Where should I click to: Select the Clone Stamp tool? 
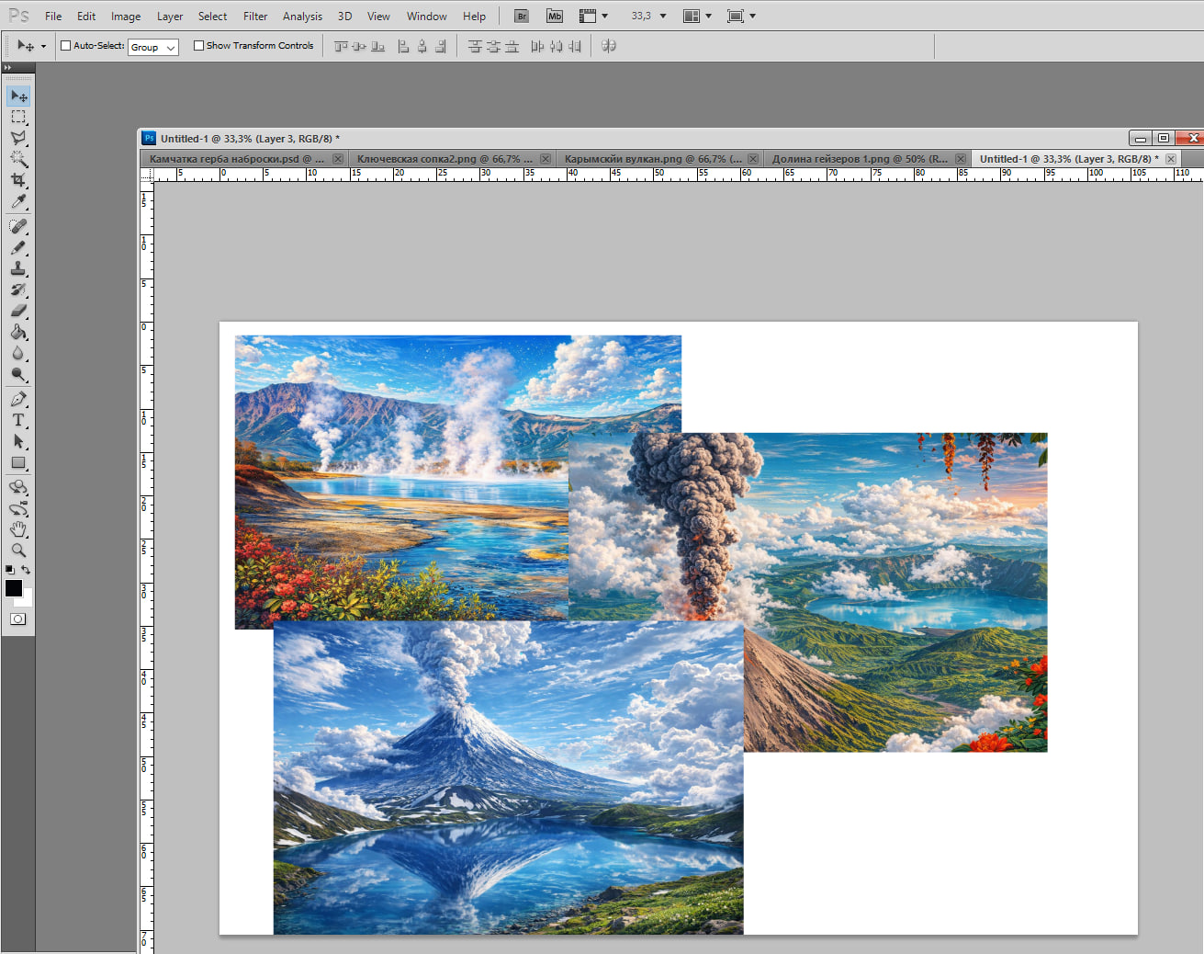[x=18, y=268]
